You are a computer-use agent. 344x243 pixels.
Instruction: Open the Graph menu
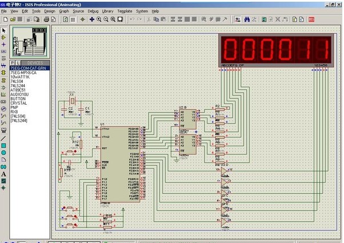click(x=64, y=11)
